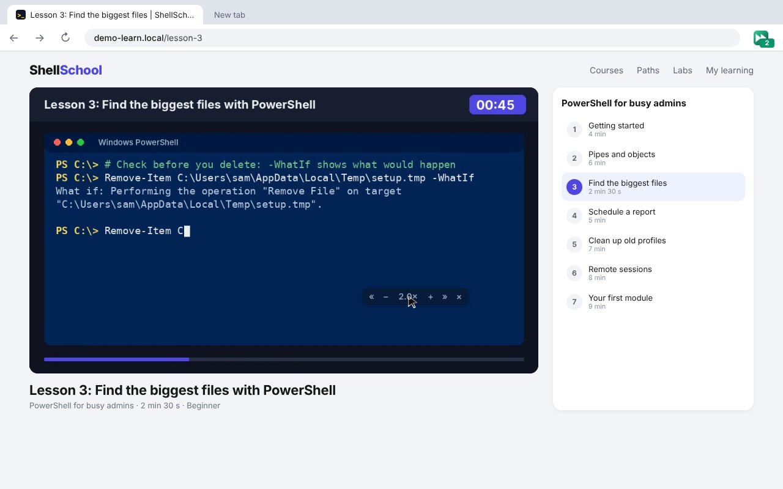Go back in browser history
The width and height of the screenshot is (783, 489).
14,38
